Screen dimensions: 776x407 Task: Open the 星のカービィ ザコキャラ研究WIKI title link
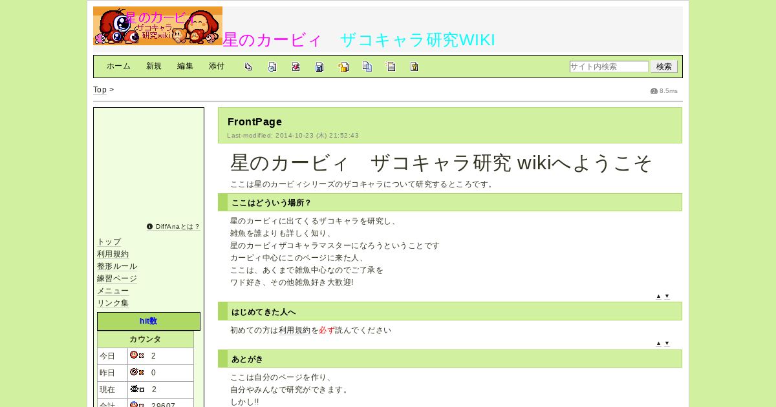pyautogui.click(x=359, y=40)
